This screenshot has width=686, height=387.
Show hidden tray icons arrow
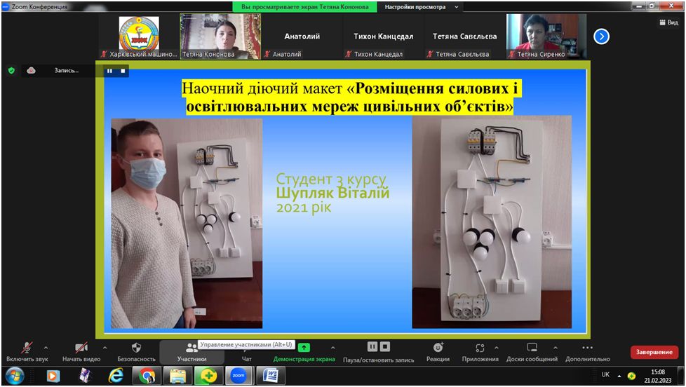pos(619,376)
